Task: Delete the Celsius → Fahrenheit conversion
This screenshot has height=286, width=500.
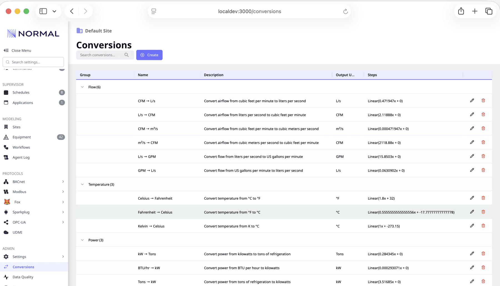Action: point(483,198)
